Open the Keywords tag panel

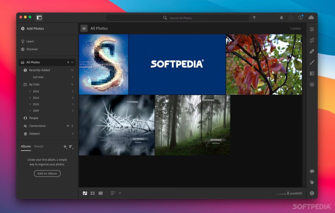click(312, 182)
